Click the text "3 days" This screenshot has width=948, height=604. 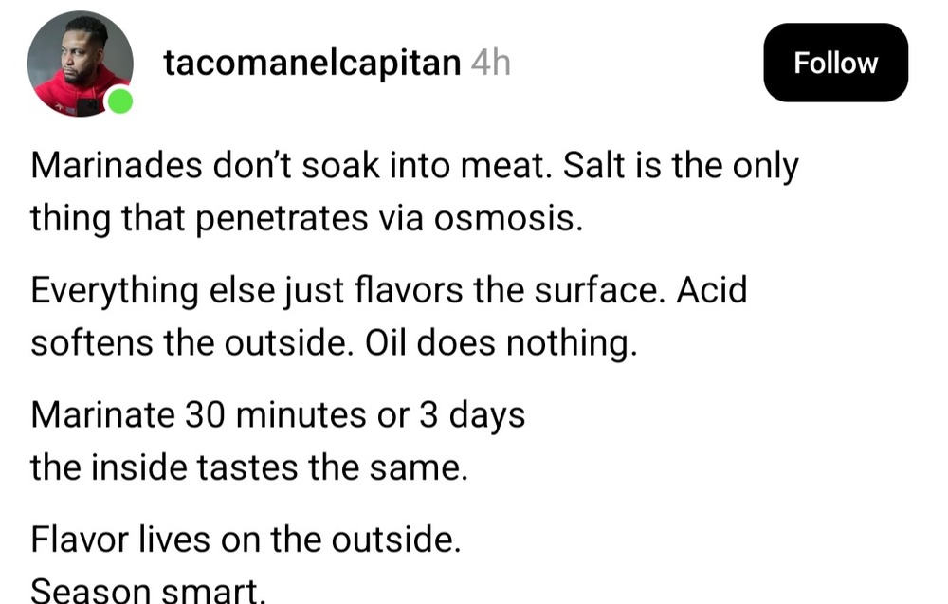[x=472, y=415]
